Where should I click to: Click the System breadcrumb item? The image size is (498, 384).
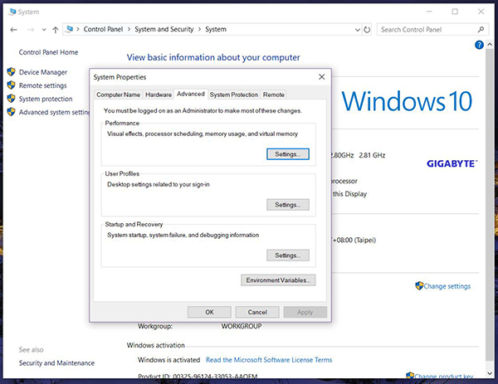(x=216, y=29)
